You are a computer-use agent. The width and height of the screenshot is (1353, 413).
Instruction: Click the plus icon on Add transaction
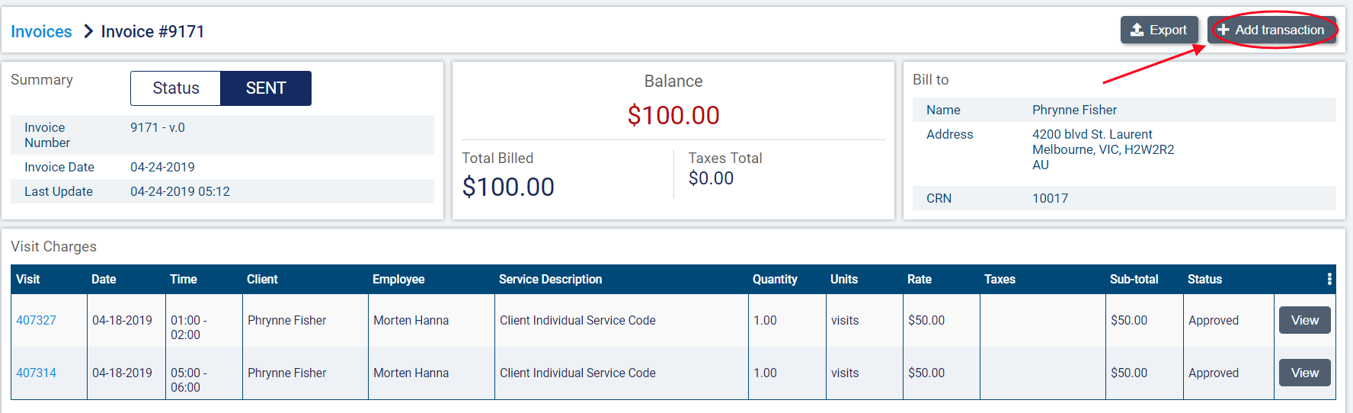1223,30
